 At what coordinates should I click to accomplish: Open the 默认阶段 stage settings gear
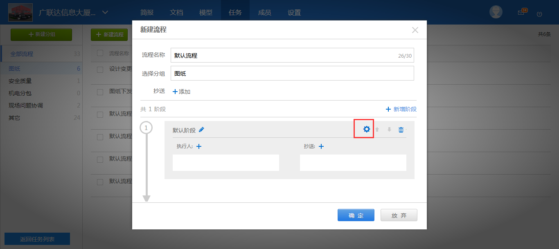pos(364,129)
